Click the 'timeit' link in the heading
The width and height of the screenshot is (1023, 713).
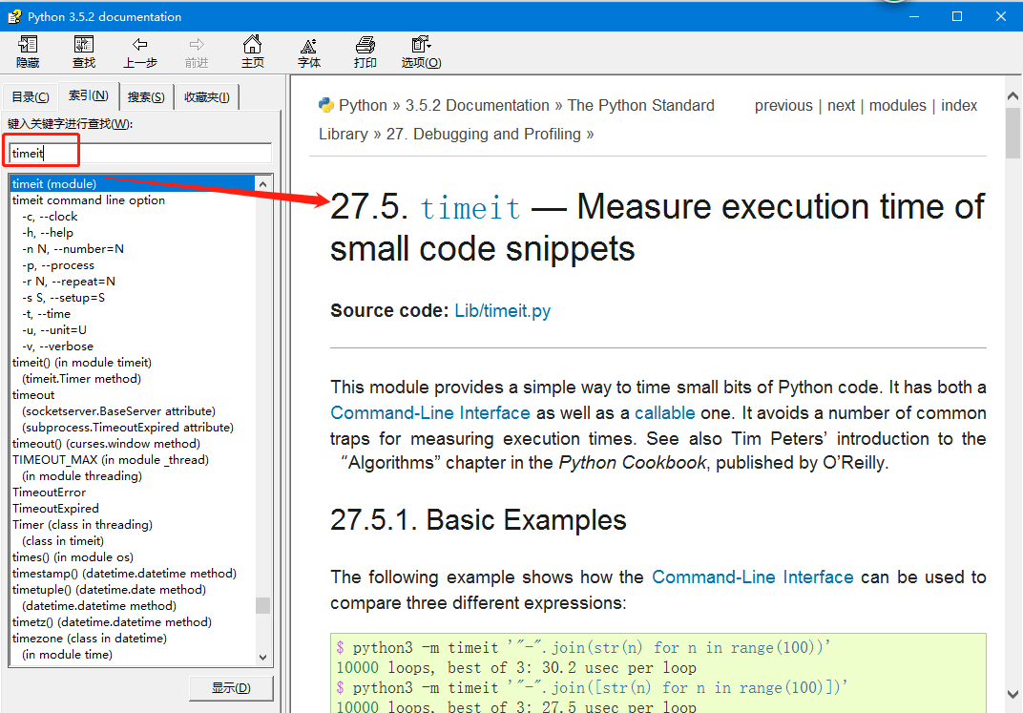(x=470, y=208)
